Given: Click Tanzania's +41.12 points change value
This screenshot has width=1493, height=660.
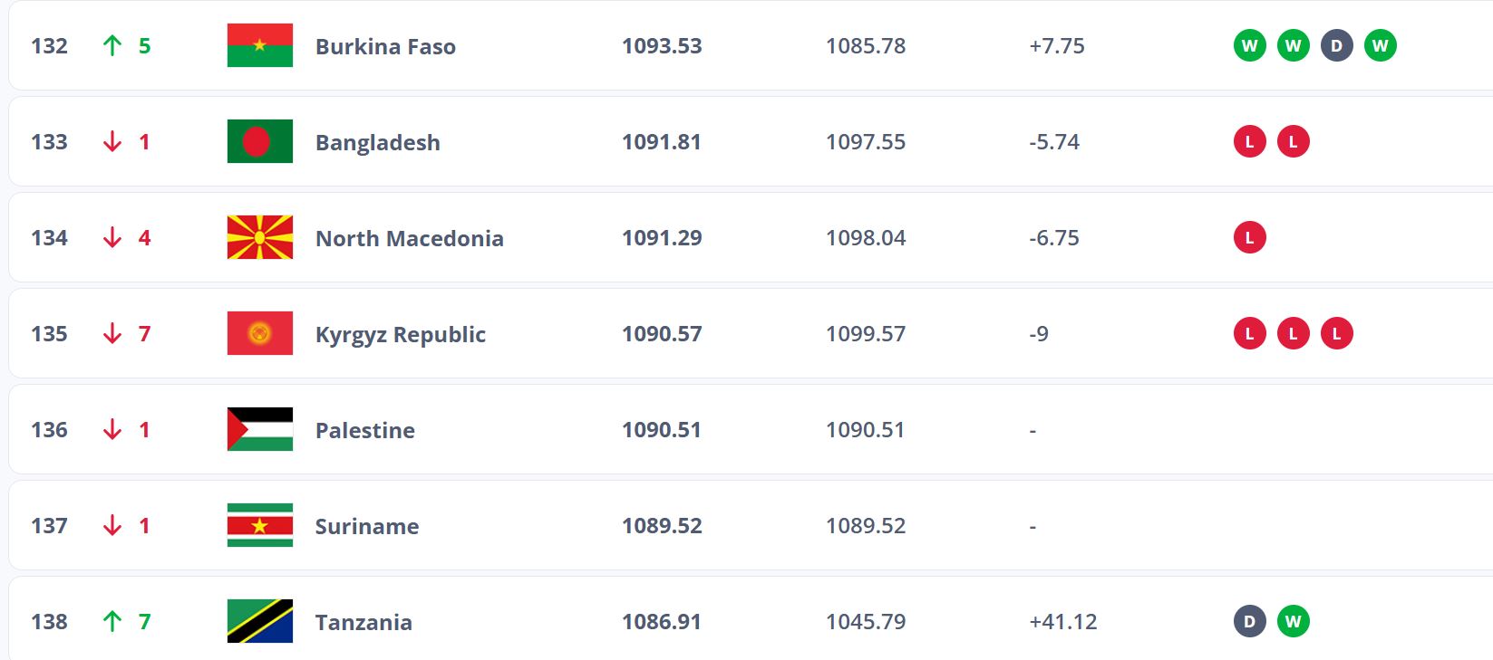Looking at the screenshot, I should click(1062, 622).
